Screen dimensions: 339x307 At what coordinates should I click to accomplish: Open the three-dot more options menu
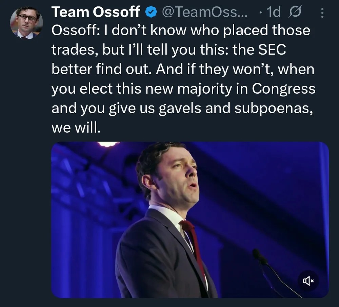pyautogui.click(x=322, y=13)
